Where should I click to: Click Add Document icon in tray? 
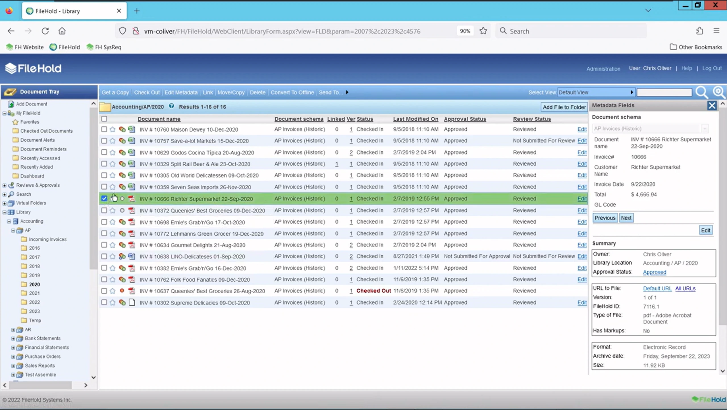pyautogui.click(x=11, y=104)
